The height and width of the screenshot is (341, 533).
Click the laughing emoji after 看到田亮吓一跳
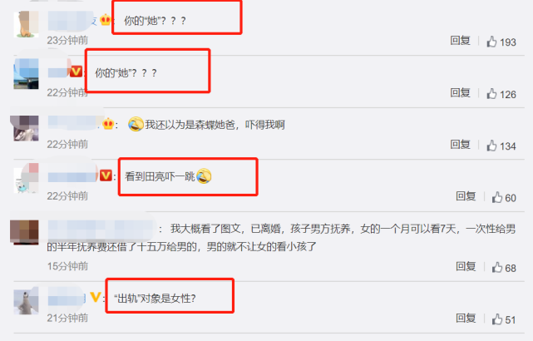point(204,176)
